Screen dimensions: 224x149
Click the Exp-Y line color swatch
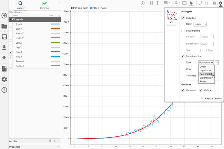click(55, 29)
